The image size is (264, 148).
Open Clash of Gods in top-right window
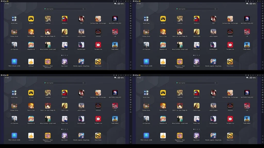[x=196, y=32]
